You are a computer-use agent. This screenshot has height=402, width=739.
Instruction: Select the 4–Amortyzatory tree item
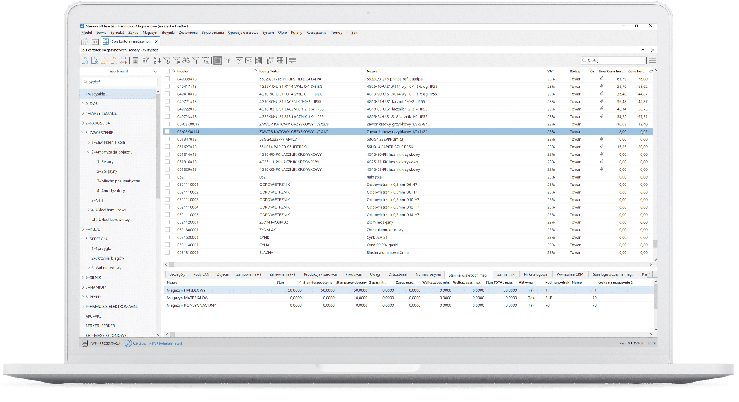coord(111,190)
